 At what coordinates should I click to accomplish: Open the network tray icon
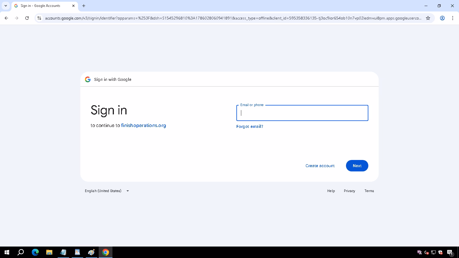[x=433, y=253]
